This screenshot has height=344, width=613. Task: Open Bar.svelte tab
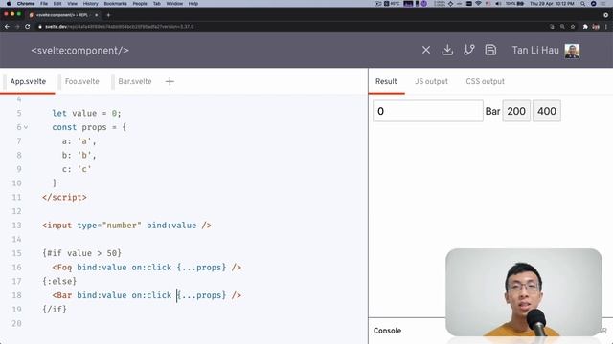135,81
